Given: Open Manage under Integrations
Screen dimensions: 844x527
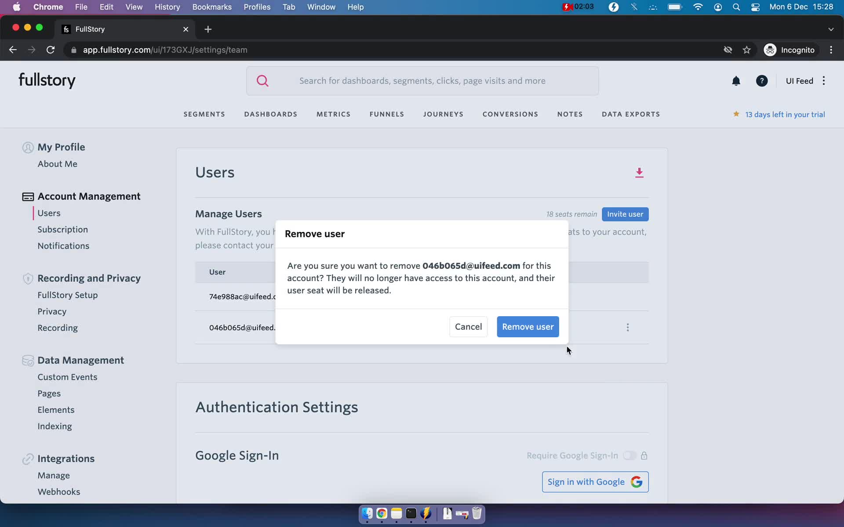Looking at the screenshot, I should (x=54, y=475).
